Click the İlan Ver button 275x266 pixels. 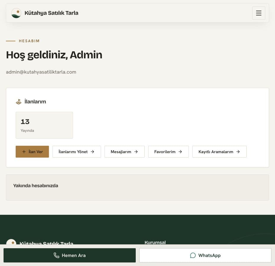coord(32,152)
